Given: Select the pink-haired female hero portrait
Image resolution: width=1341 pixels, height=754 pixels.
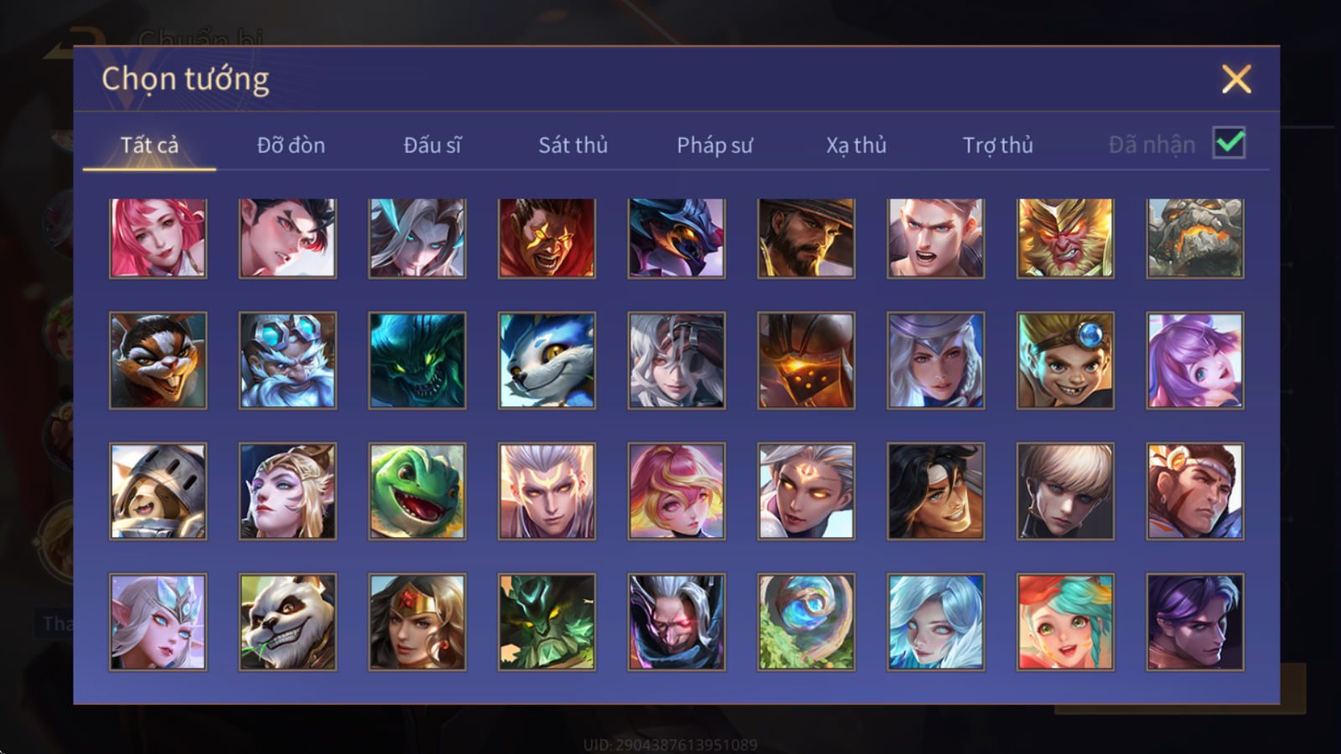Looking at the screenshot, I should pos(158,238).
